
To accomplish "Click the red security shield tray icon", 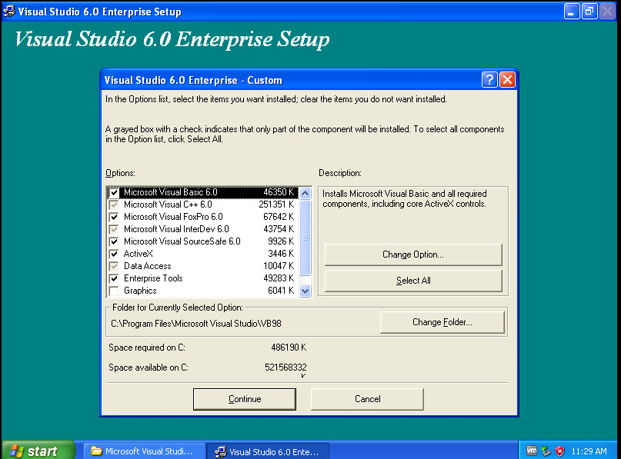I will 559,451.
